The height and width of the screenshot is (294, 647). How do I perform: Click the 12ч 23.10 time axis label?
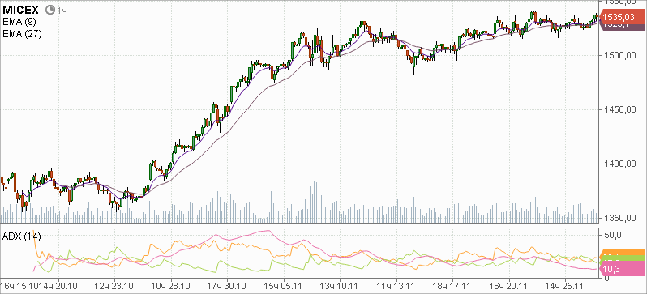click(114, 286)
